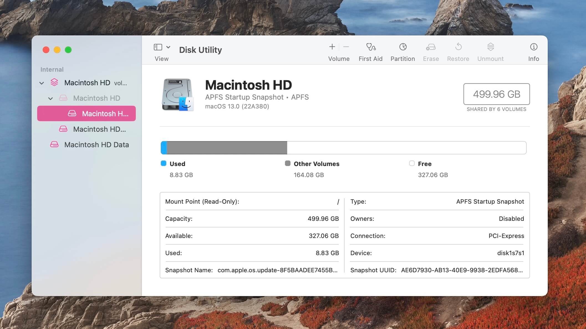Click the stacked layers container icon
This screenshot has height=329, width=586.
click(x=54, y=82)
